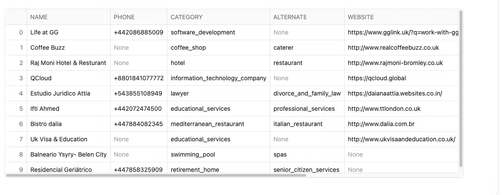Open the realcoffeebuzz.co.uk link
Viewport: 502px width, 195px height.
[393, 48]
